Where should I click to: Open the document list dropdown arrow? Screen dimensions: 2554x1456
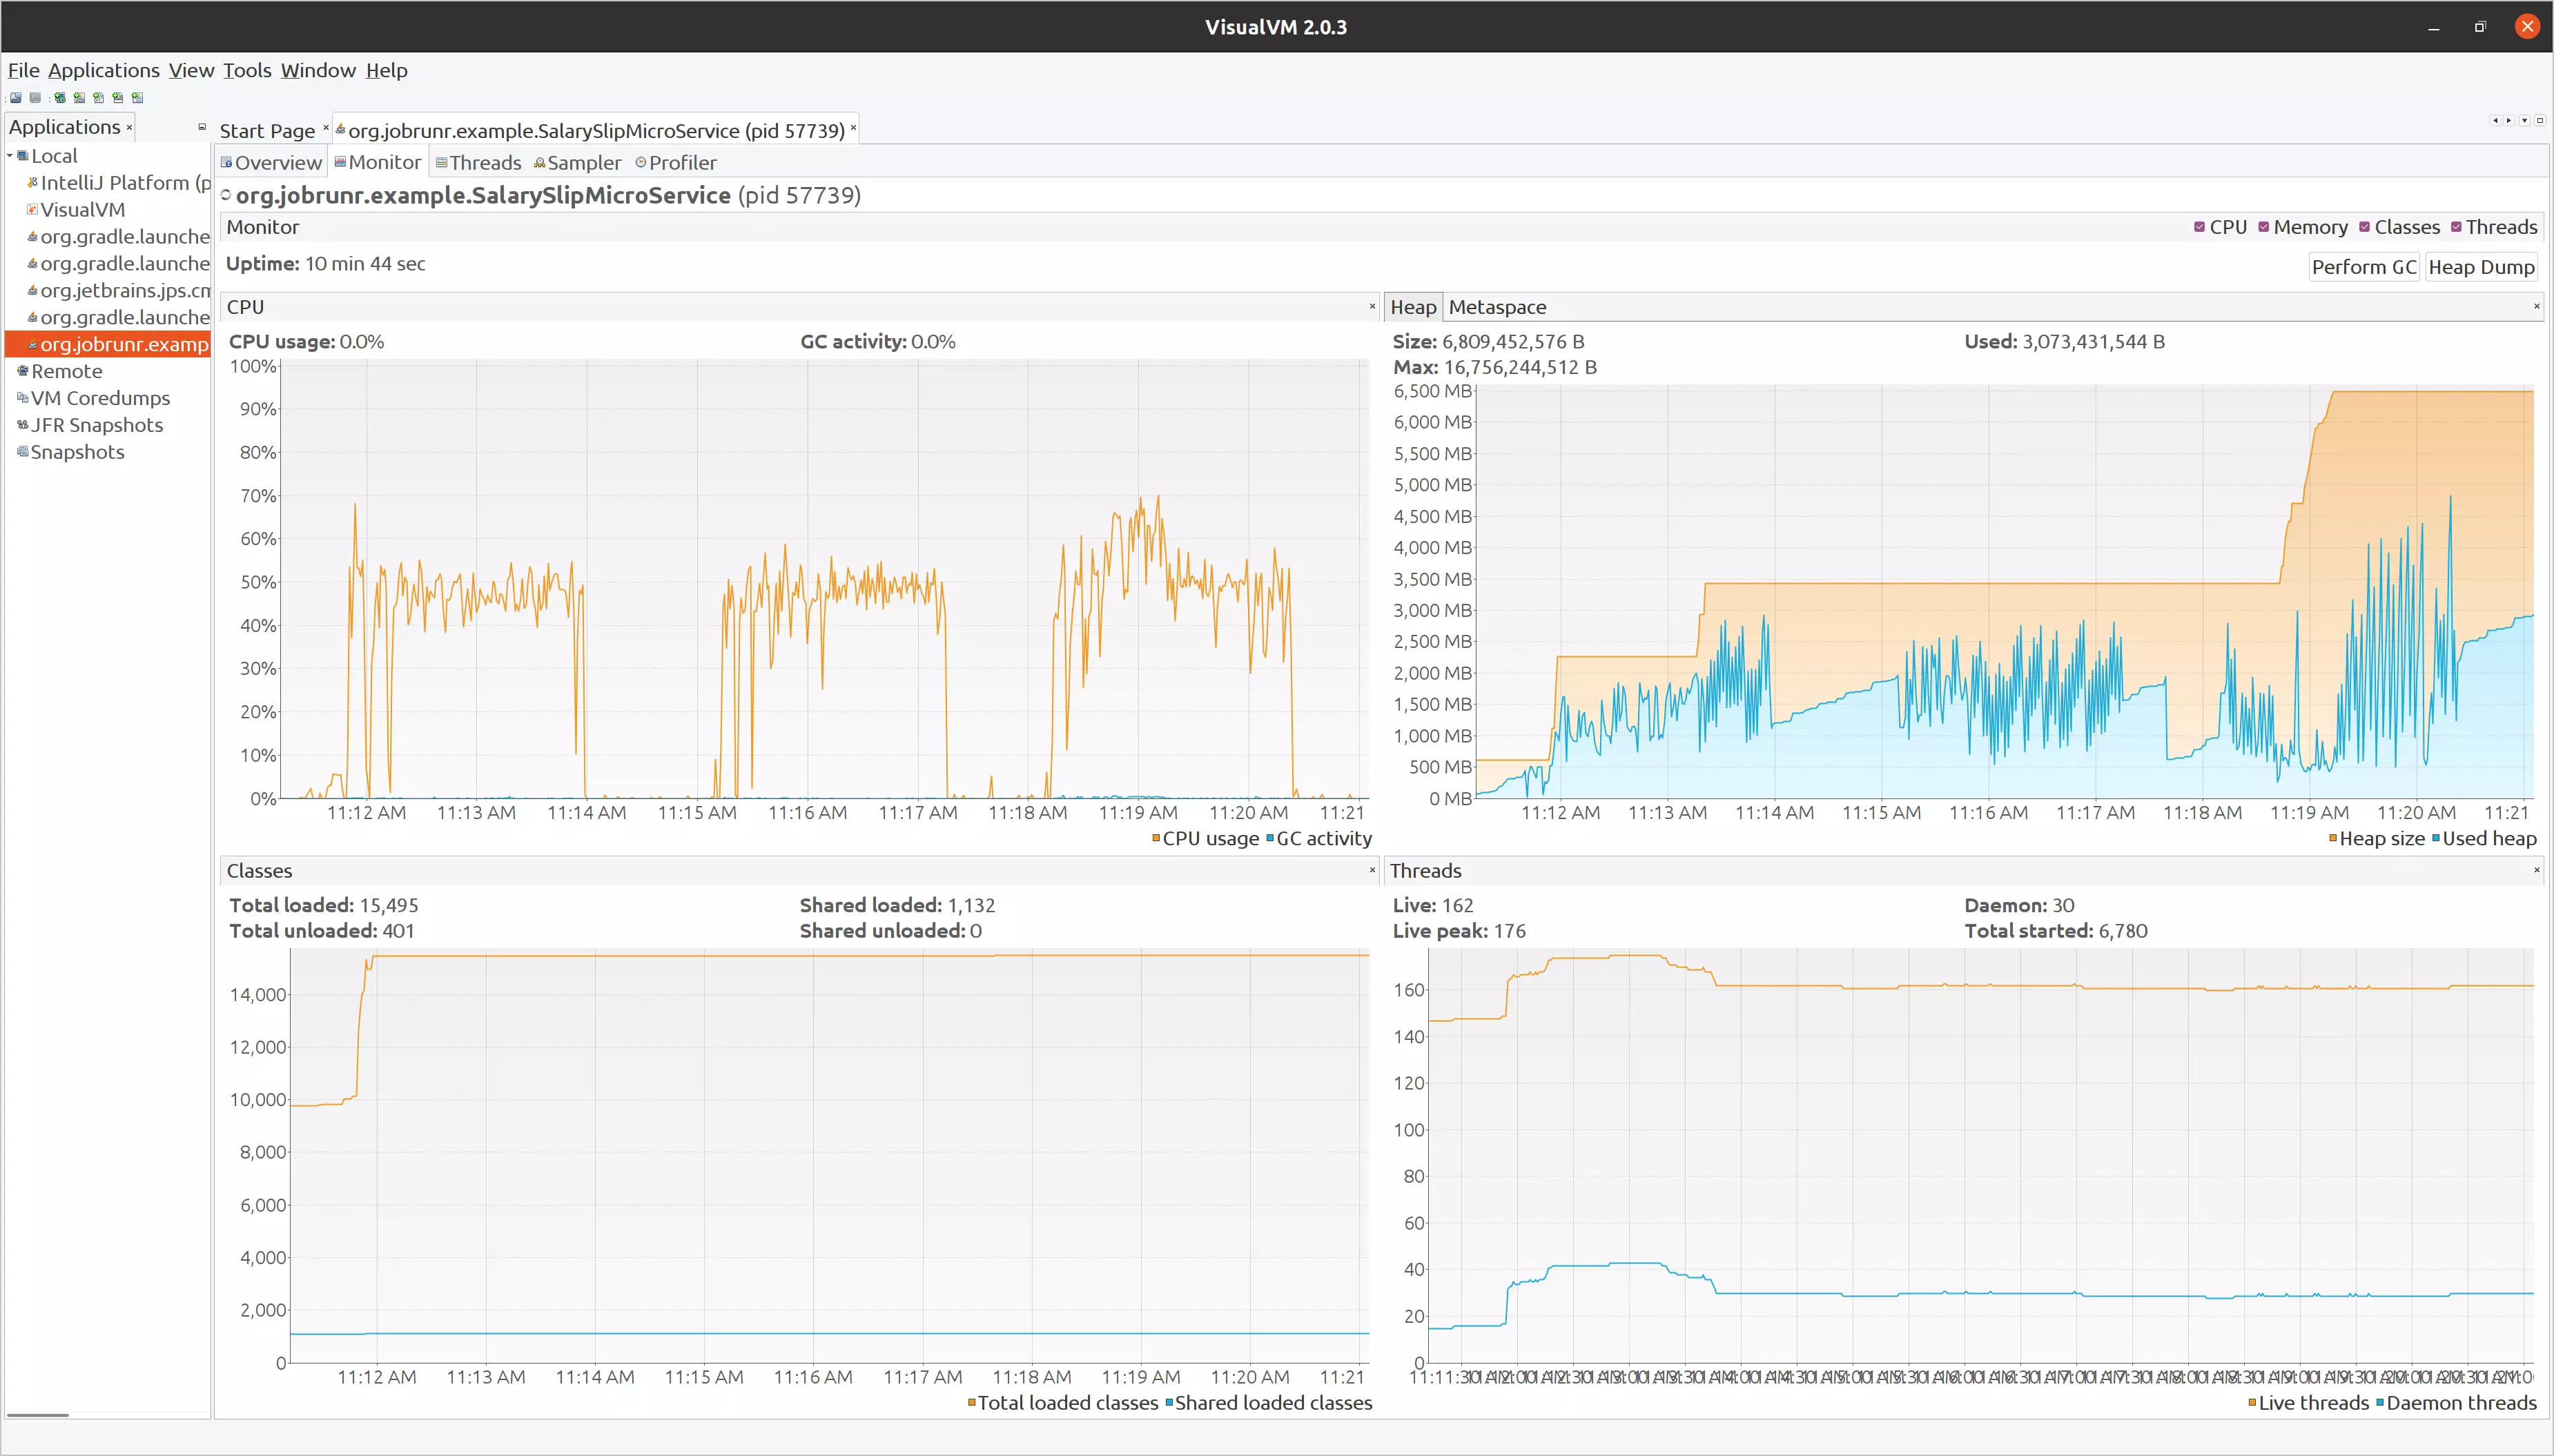point(2524,120)
